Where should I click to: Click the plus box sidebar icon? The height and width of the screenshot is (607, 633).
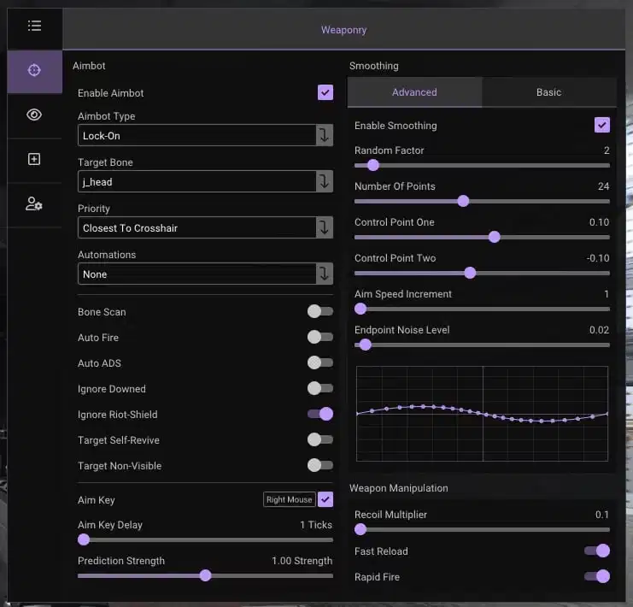(x=34, y=159)
